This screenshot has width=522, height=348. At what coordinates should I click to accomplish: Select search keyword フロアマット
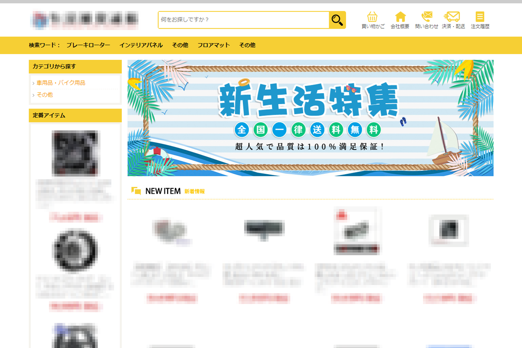214,45
